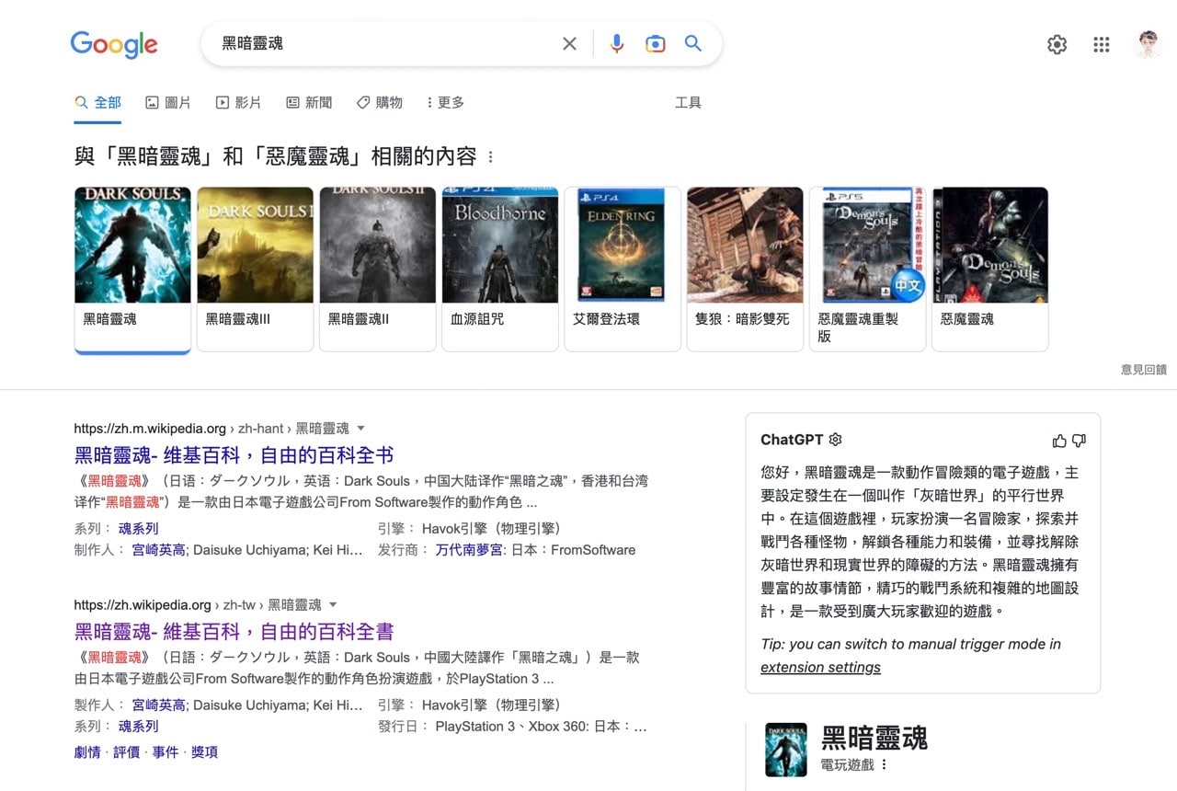Click the Google logo
Screen dimensions: 1177x791
pyautogui.click(x=114, y=44)
